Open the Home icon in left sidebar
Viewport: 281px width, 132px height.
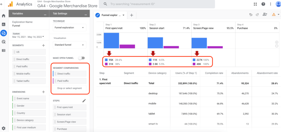click(4, 16)
